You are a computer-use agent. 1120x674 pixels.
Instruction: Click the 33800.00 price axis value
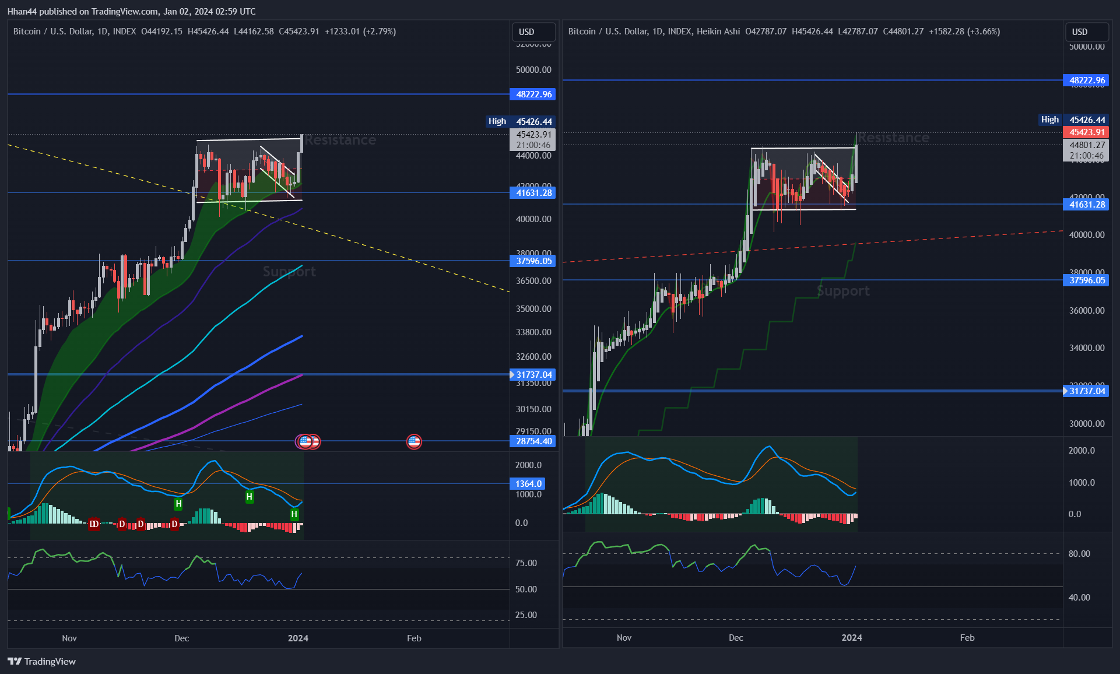click(x=533, y=332)
